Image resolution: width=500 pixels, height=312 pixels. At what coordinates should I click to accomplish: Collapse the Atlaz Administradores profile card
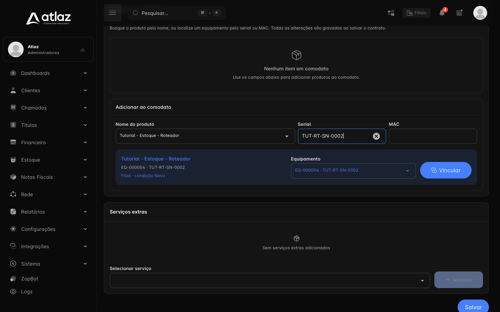coord(83,50)
